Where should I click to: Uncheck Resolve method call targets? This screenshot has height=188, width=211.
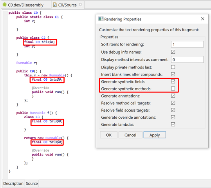(x=173, y=103)
